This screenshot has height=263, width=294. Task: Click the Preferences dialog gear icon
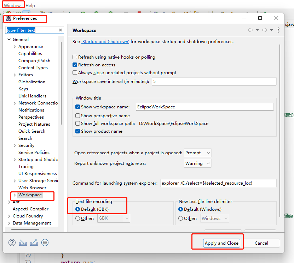pyautogui.click(x=8, y=18)
